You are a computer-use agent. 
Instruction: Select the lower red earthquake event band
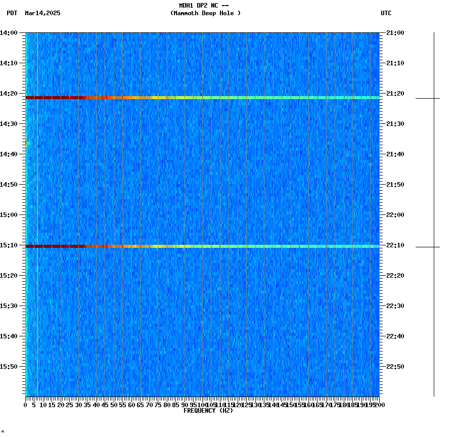[x=202, y=246]
